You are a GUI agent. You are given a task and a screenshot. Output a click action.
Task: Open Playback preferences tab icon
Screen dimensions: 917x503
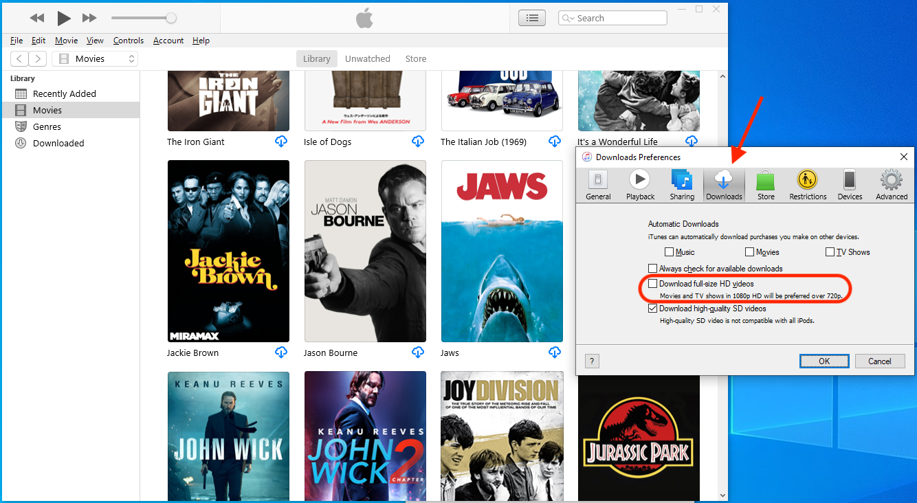pos(640,185)
